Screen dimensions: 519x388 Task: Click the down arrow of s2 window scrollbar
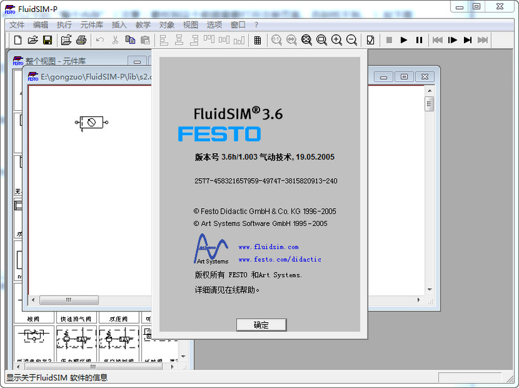click(429, 290)
